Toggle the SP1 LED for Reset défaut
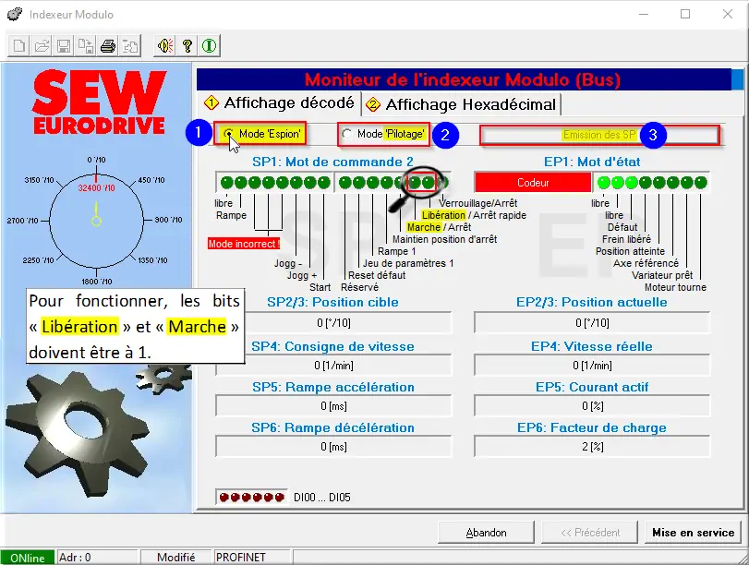Viewport: 749px width, 565px height. [x=358, y=183]
